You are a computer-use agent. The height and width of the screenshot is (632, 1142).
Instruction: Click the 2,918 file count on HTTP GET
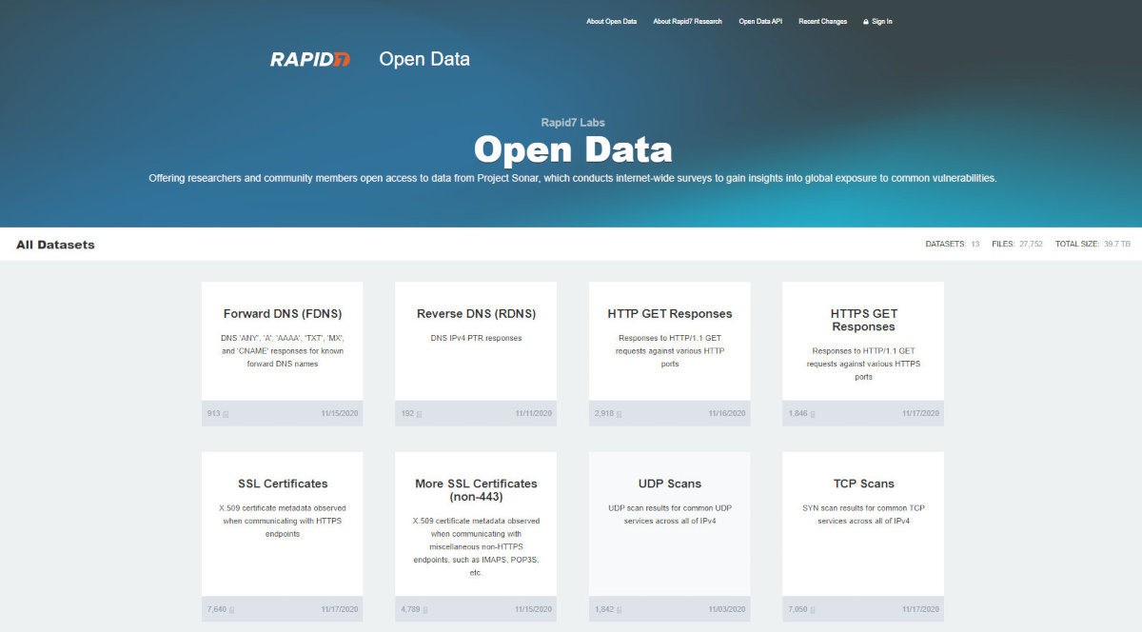pyautogui.click(x=604, y=414)
